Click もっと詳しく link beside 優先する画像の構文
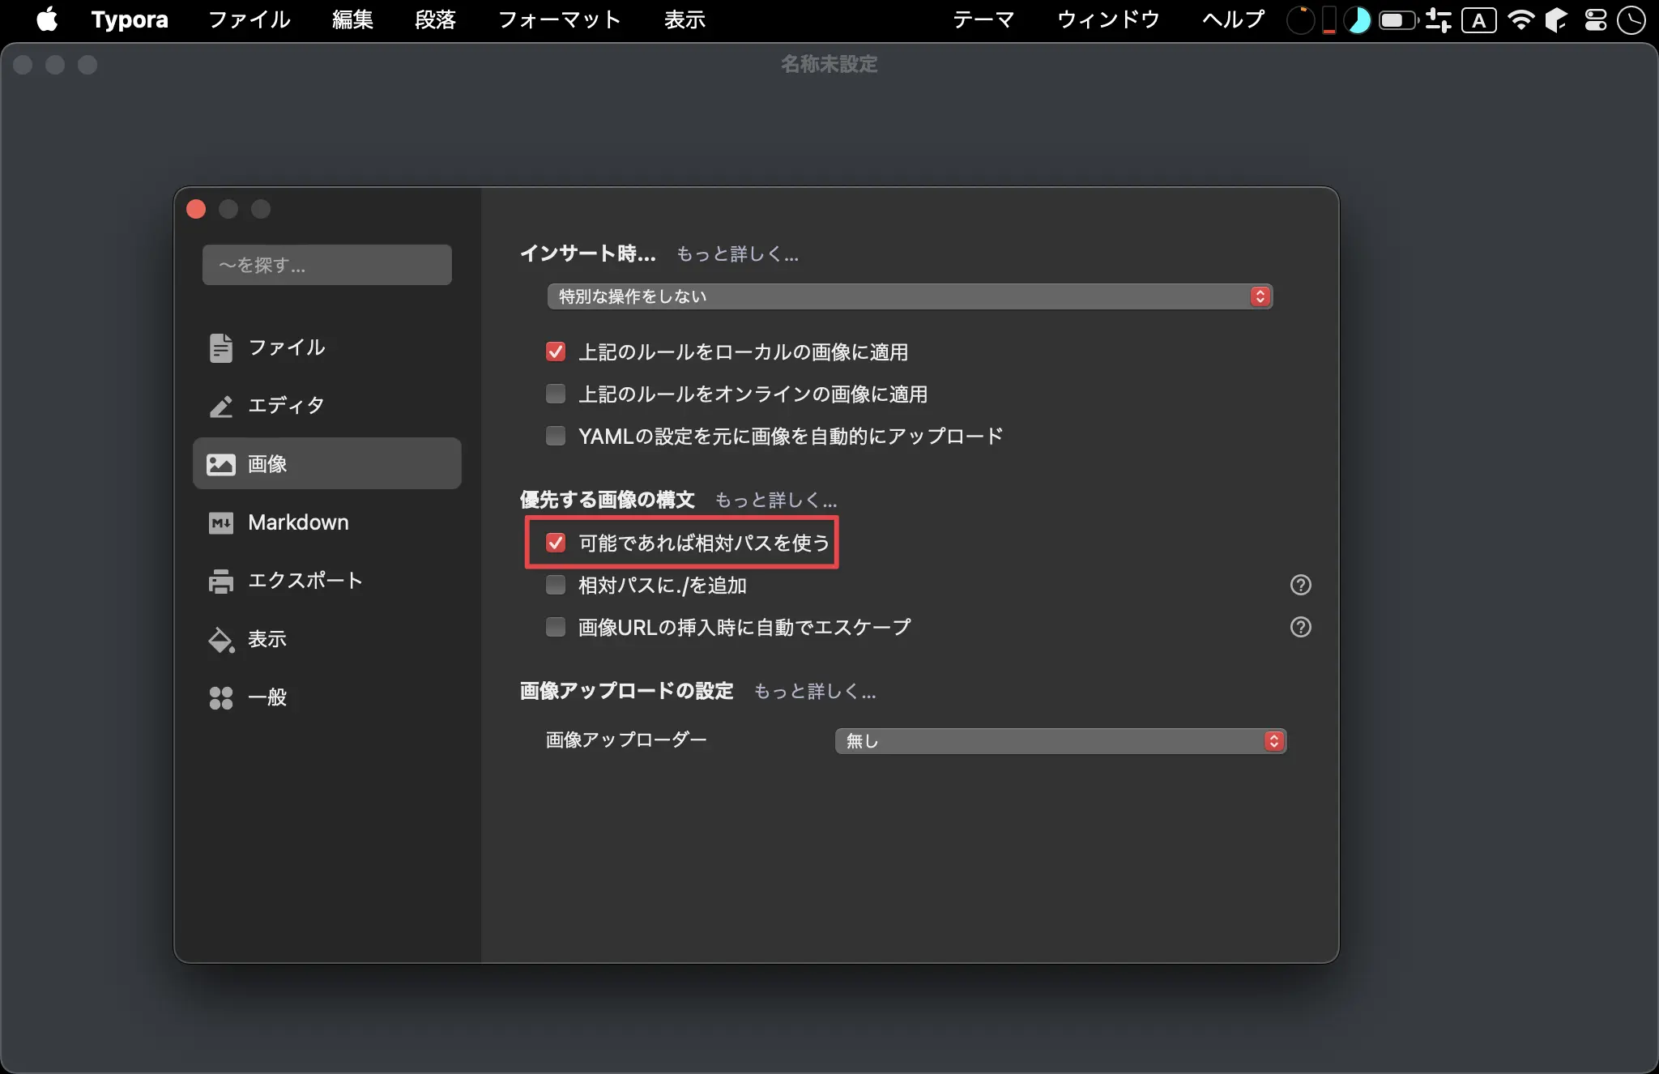The width and height of the screenshot is (1659, 1074). pyautogui.click(x=776, y=501)
